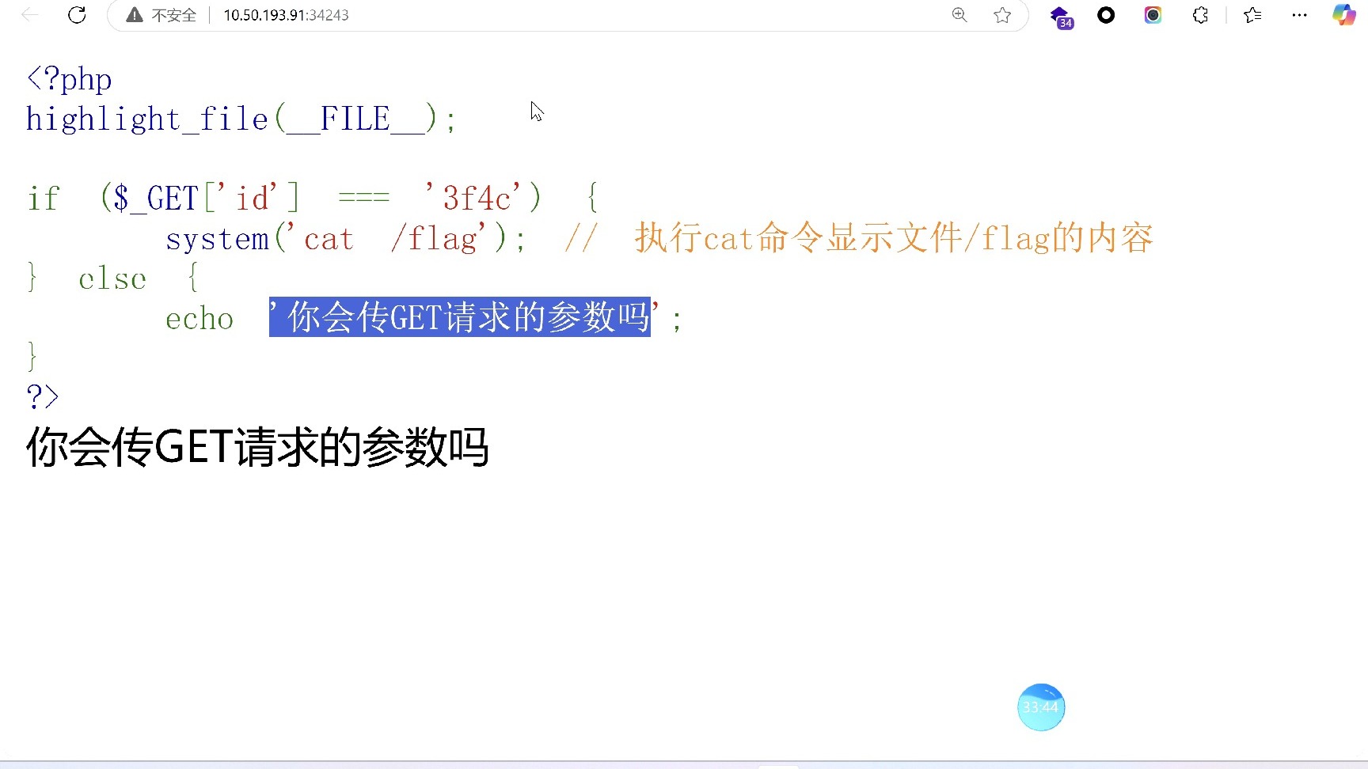Click the 'cat /flag' string in the code
This screenshot has width=1368, height=769.
[x=392, y=238]
